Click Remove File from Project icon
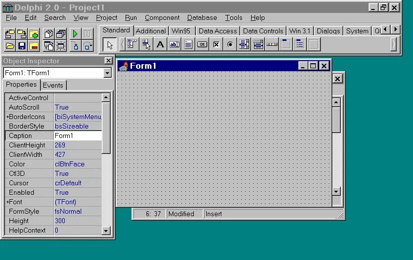 34,46
